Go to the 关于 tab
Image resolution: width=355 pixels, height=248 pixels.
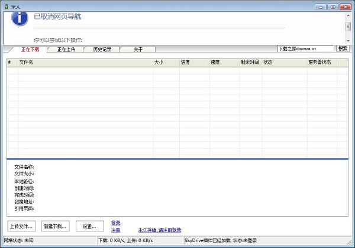tap(137, 50)
